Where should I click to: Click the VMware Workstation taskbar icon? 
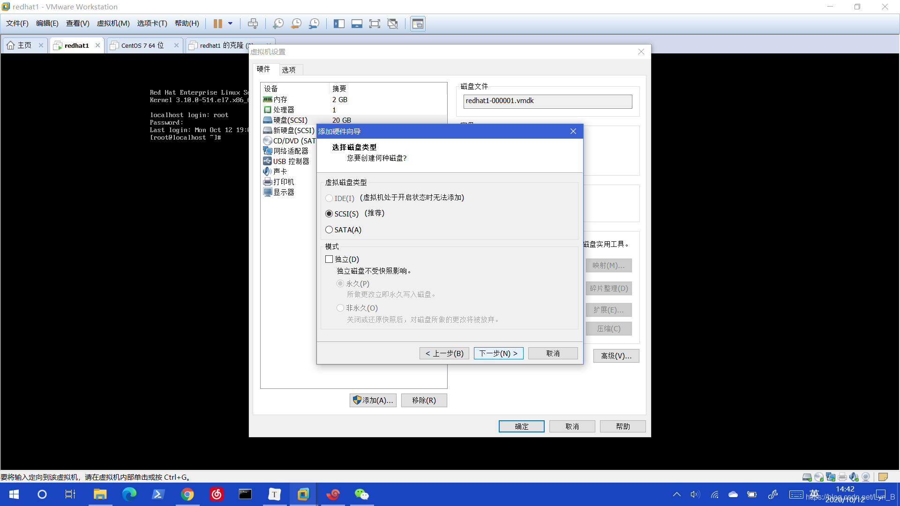(x=303, y=494)
